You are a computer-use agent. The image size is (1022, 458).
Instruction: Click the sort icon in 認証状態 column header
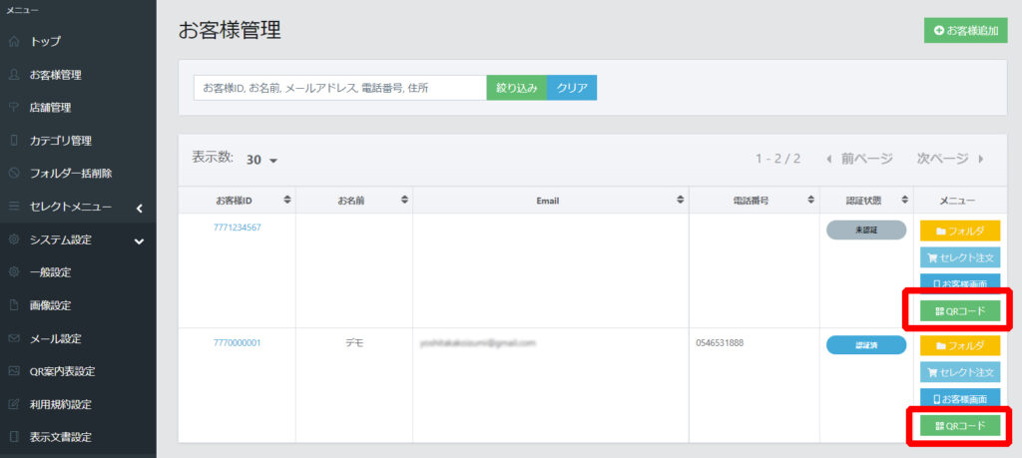pyautogui.click(x=903, y=201)
